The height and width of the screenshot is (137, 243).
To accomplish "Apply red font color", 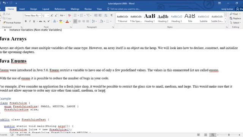I will 67,21.
